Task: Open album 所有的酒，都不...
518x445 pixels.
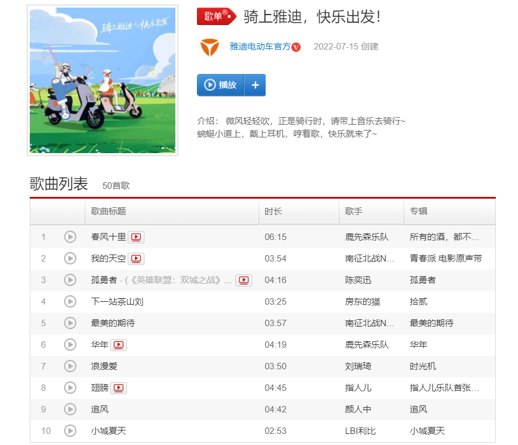Action: click(x=444, y=236)
